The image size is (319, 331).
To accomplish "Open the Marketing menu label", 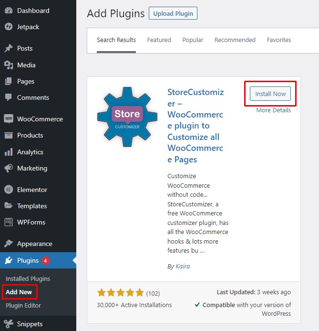I will point(32,169).
